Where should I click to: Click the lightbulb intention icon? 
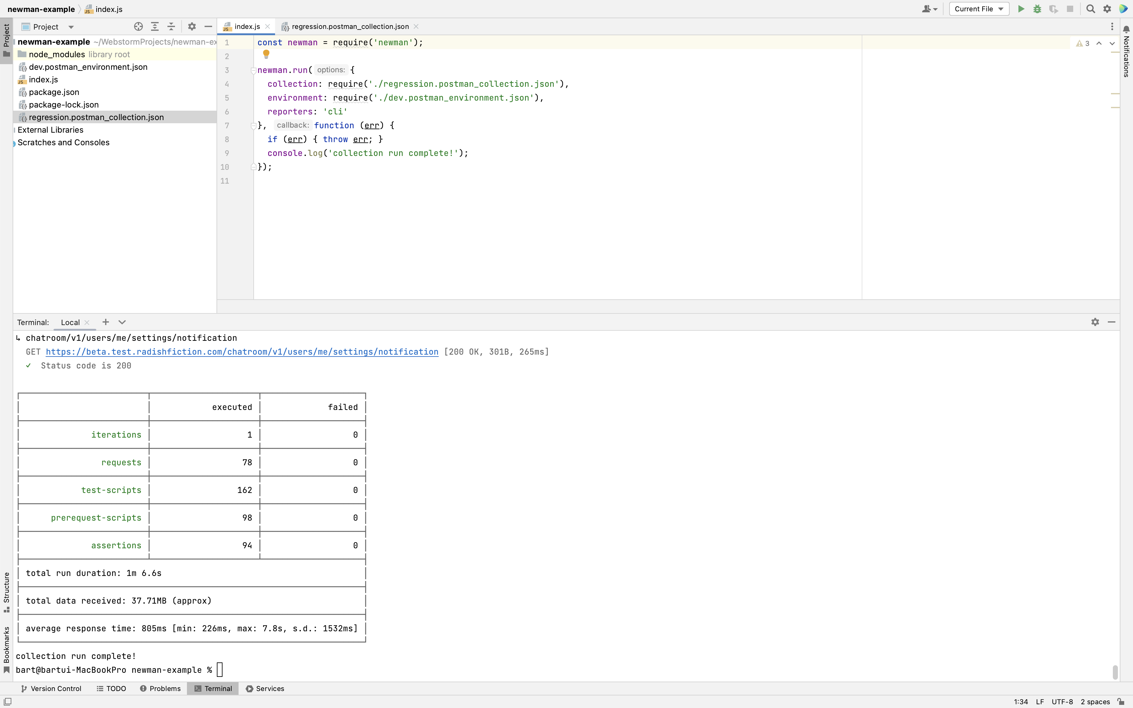click(x=266, y=54)
